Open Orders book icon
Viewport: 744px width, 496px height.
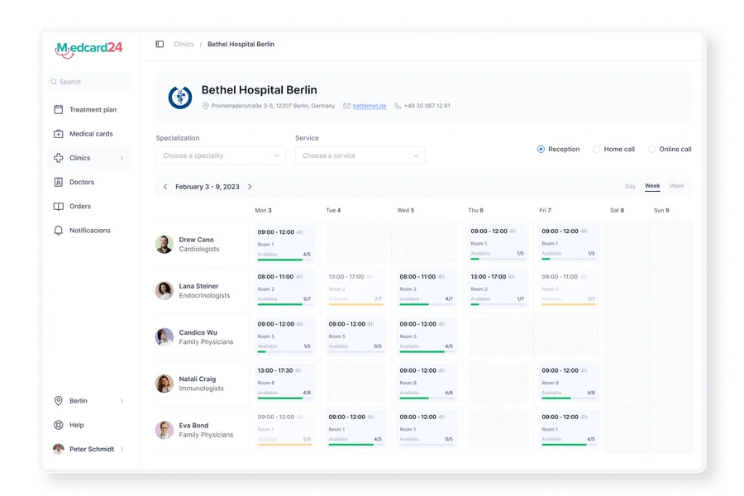pyautogui.click(x=58, y=207)
